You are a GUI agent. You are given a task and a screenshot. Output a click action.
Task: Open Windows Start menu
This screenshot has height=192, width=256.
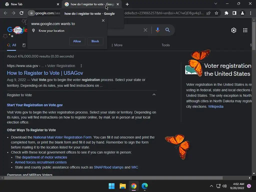pos(112,186)
